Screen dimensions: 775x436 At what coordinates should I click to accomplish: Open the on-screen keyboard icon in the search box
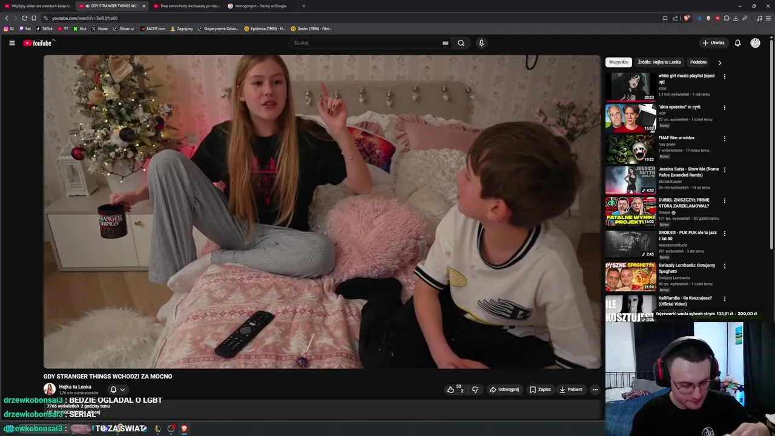tap(445, 43)
